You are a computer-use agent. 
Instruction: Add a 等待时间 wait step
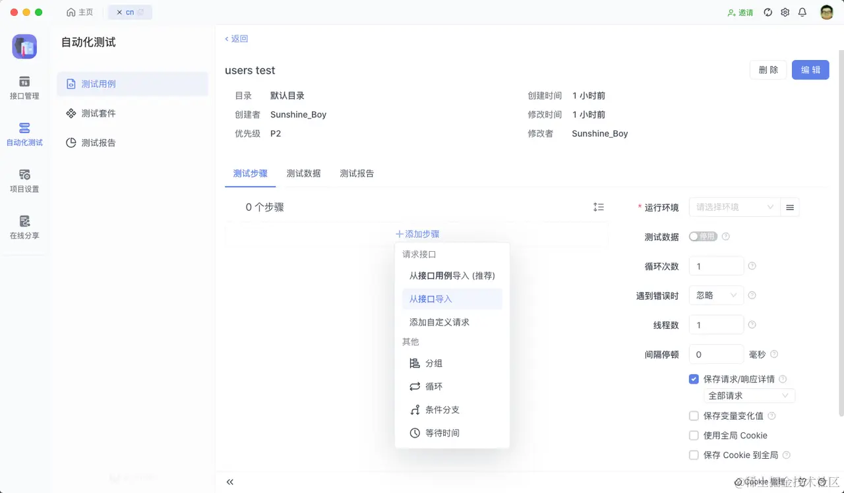[452, 433]
